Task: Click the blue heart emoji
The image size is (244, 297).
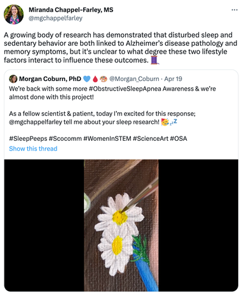Action: (x=86, y=79)
